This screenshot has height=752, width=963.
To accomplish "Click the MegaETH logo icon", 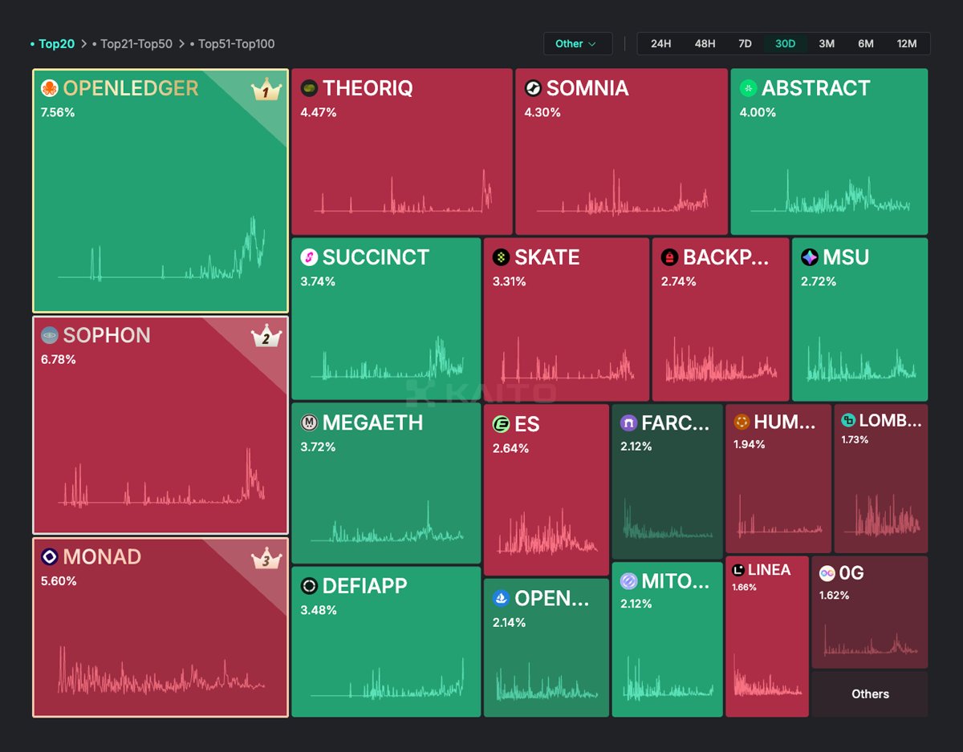I will click(x=309, y=422).
